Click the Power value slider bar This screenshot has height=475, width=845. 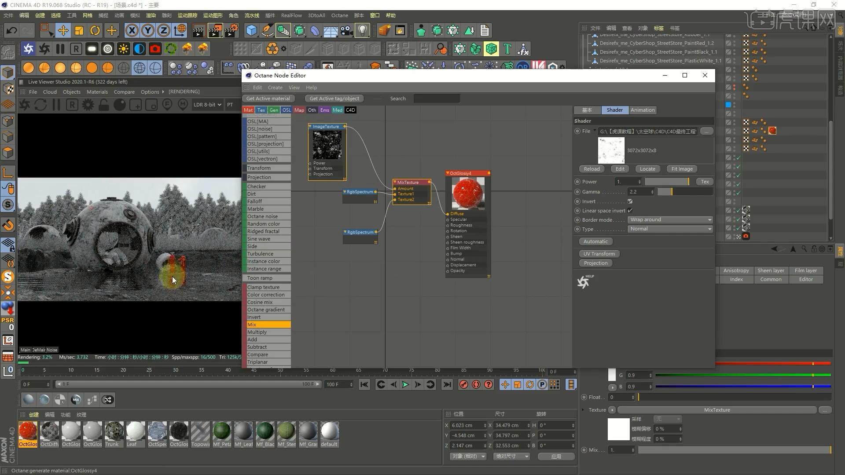[667, 182]
